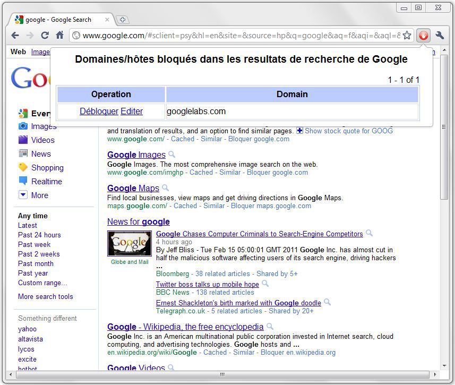Click Bloquer en.wikipedia.org link

coord(298,353)
